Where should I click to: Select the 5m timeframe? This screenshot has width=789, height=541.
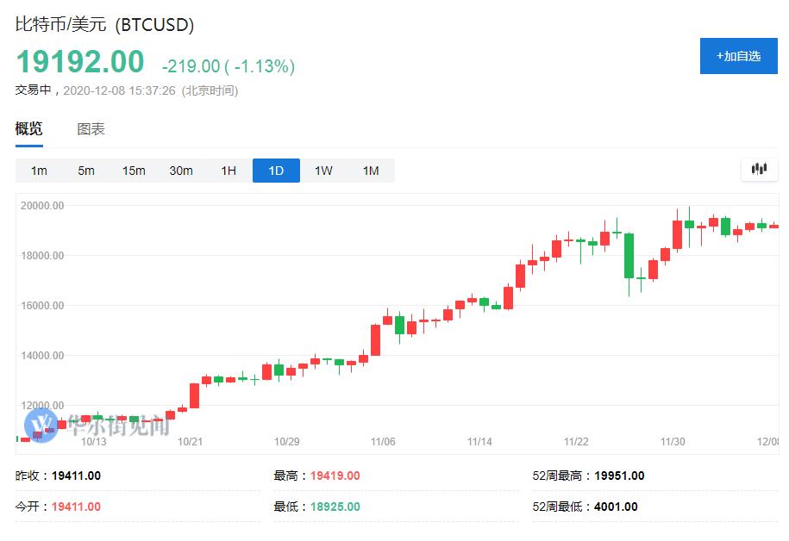[x=86, y=171]
